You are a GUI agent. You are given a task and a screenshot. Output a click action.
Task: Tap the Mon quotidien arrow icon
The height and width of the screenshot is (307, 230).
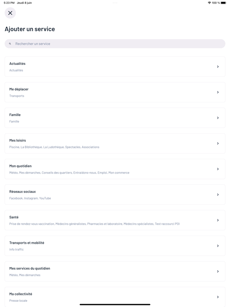(x=218, y=169)
